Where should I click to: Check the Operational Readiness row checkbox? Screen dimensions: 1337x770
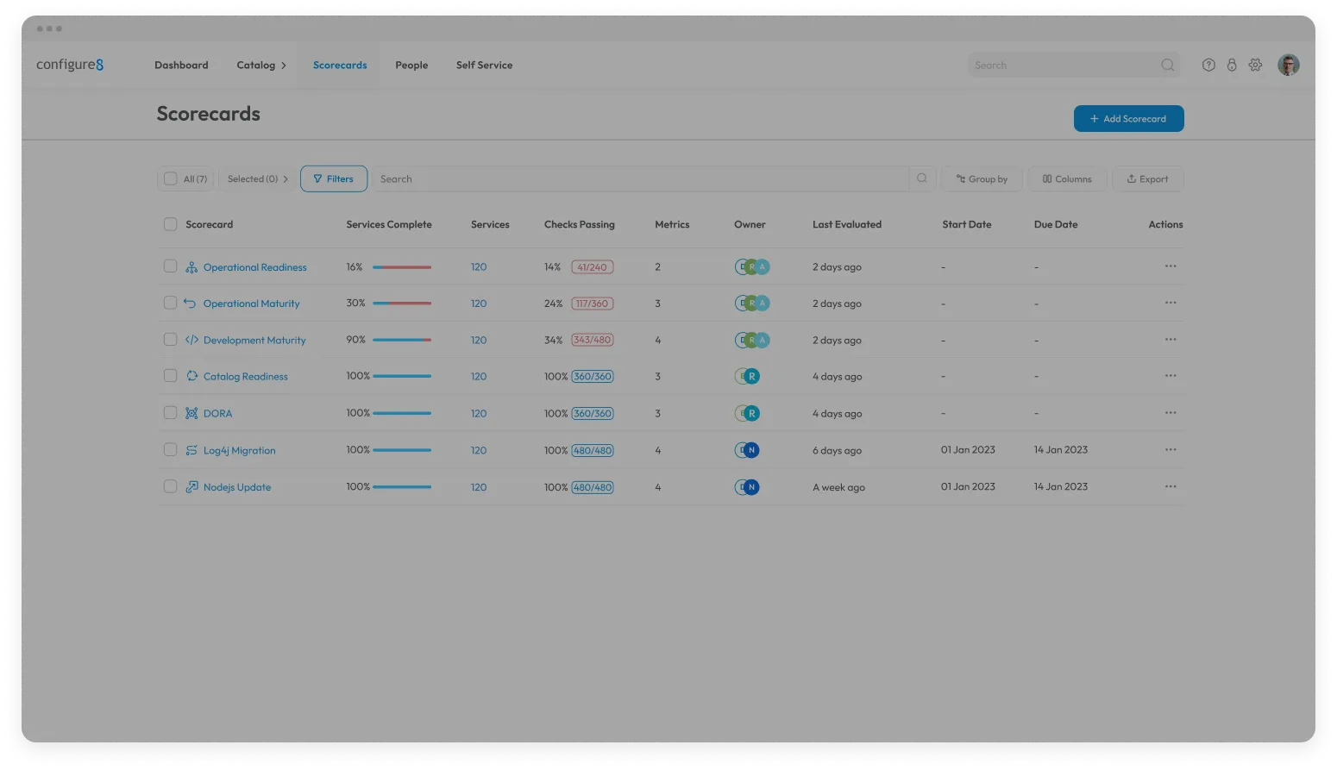coord(170,266)
